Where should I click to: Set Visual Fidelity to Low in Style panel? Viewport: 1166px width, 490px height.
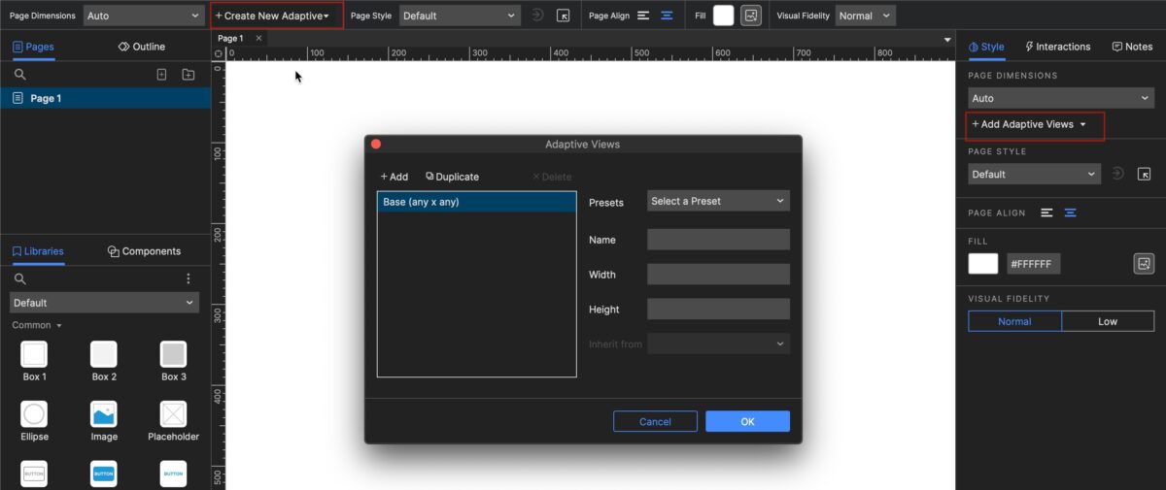click(x=1107, y=321)
